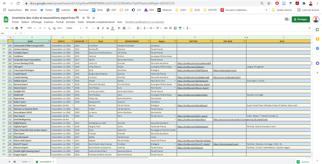Screen dimensions: 322x164
Task: Open Inventaire sheet tab menu
Action: click(x=53, y=162)
